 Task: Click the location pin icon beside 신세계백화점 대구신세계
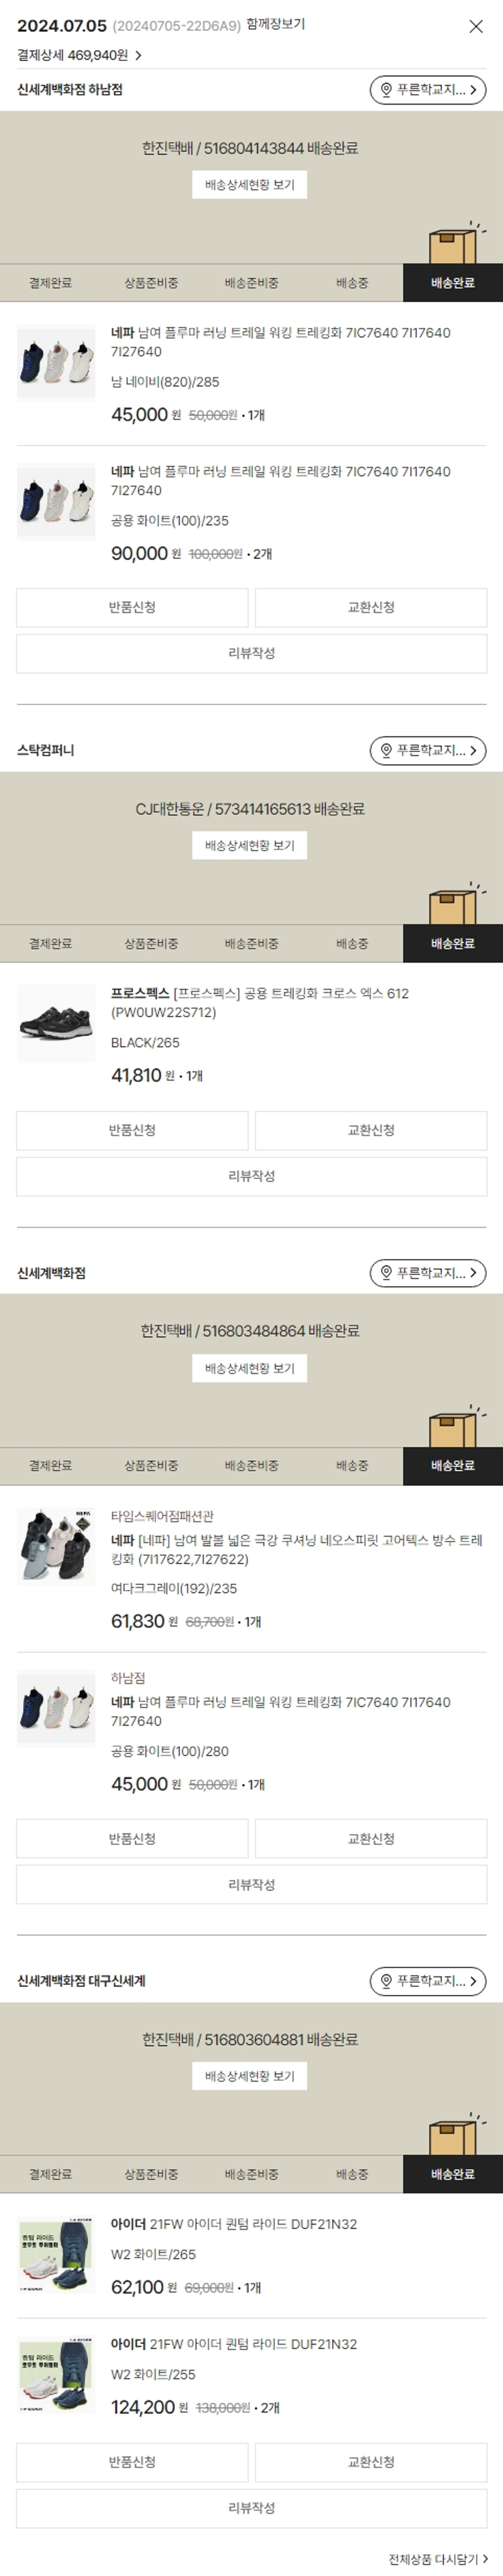[386, 1981]
